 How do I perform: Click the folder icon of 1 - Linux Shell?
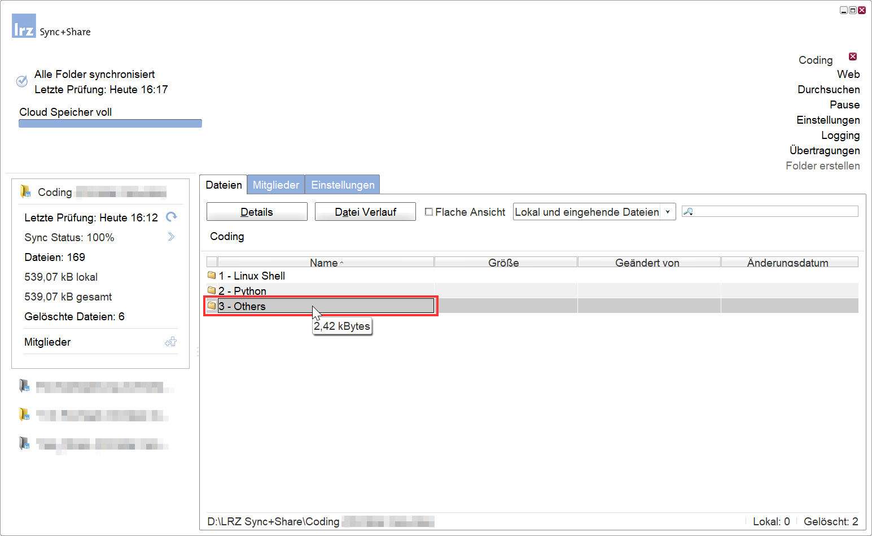(212, 276)
